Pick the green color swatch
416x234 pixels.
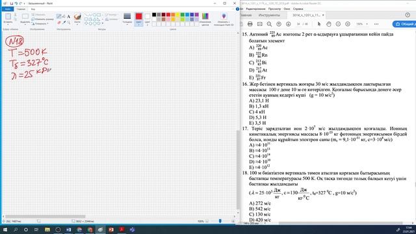click(x=183, y=14)
